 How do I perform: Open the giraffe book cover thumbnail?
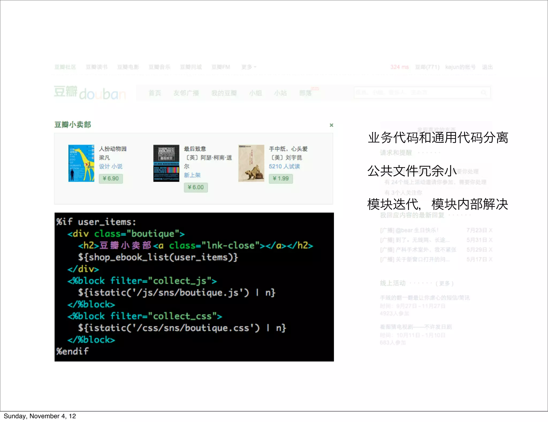point(81,163)
